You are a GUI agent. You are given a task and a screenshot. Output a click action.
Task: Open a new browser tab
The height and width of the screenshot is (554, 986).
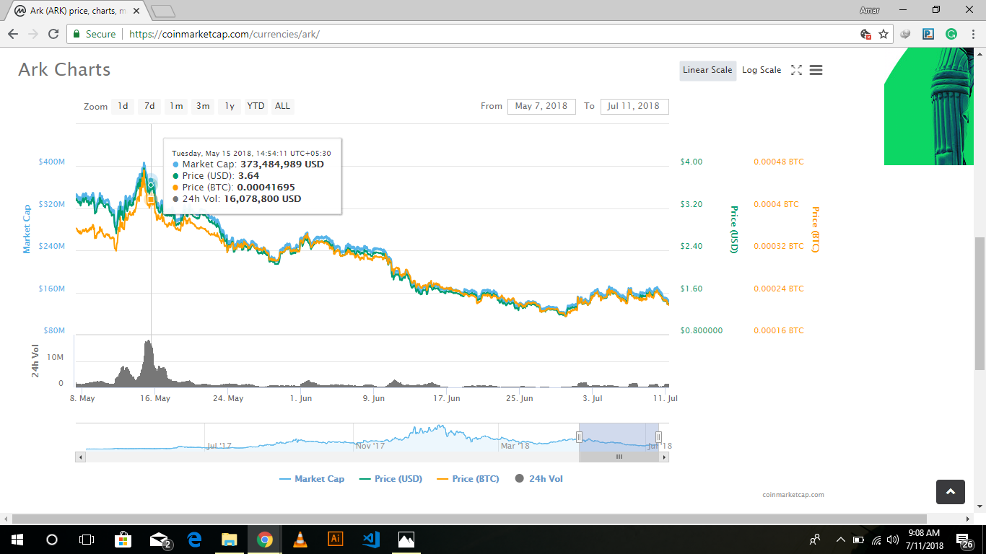164,11
